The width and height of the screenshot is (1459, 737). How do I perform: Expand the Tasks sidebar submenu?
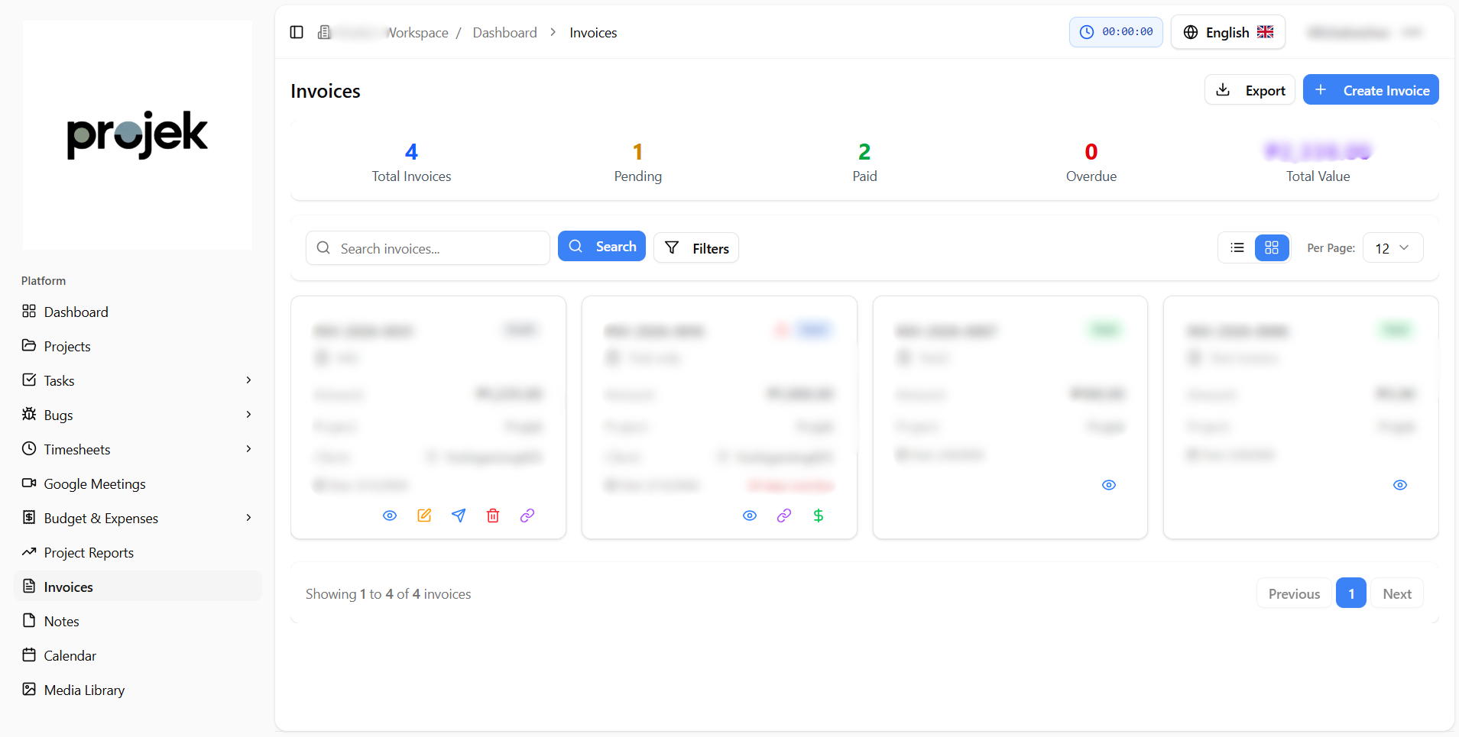(x=248, y=380)
